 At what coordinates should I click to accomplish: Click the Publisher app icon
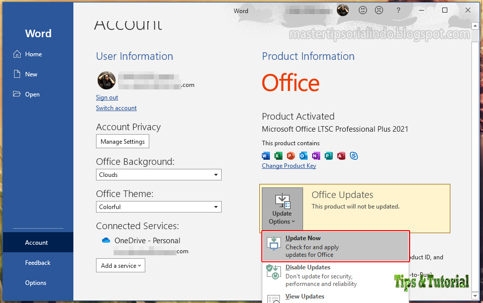[x=329, y=156]
